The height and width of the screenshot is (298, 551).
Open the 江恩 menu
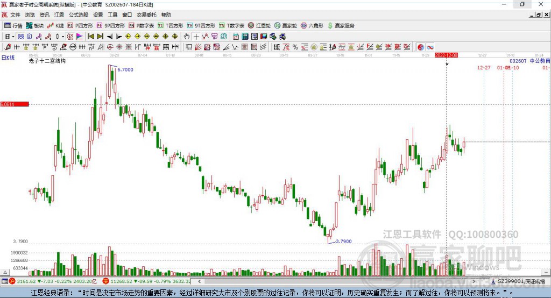click(59, 15)
